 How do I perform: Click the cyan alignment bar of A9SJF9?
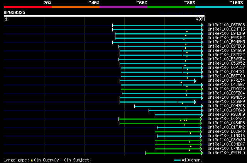[179, 115]
